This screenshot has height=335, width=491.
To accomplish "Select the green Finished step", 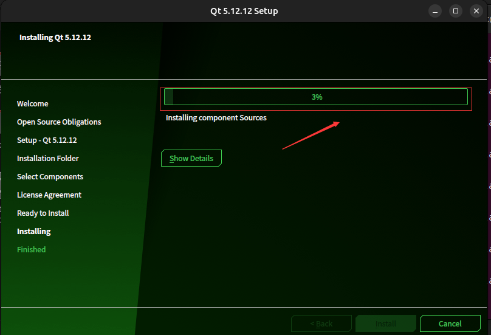I will (32, 249).
